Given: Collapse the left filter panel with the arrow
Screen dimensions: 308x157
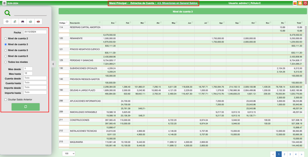Looking at the screenshot, I should coord(53,64).
